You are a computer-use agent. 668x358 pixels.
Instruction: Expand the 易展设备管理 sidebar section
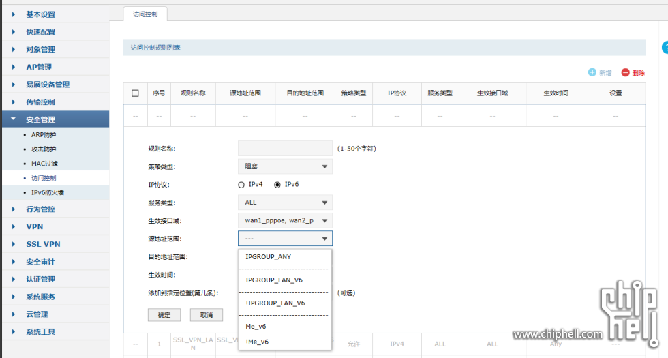55,85
